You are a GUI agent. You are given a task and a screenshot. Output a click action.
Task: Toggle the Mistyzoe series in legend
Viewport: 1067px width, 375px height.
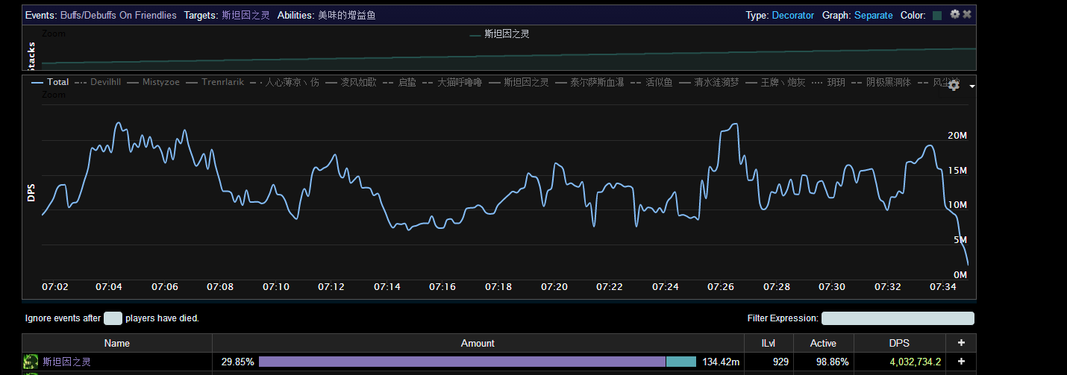153,82
